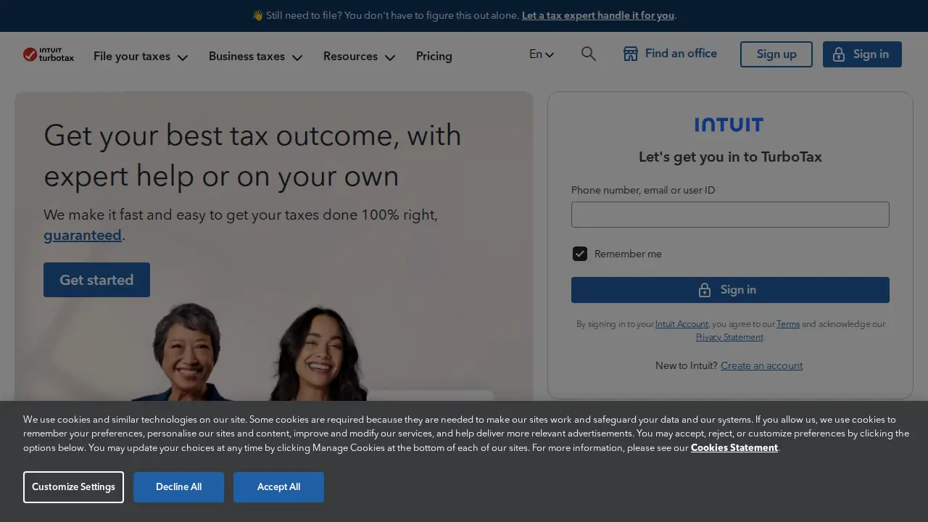Open the Intuit Account link
The image size is (928, 522).
681,324
